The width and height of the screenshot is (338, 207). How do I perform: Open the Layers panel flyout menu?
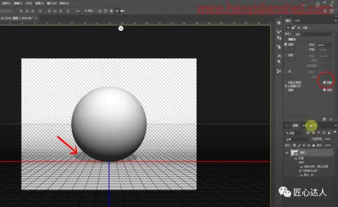[336, 125]
